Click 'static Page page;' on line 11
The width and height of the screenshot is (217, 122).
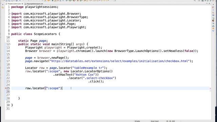click(33, 41)
